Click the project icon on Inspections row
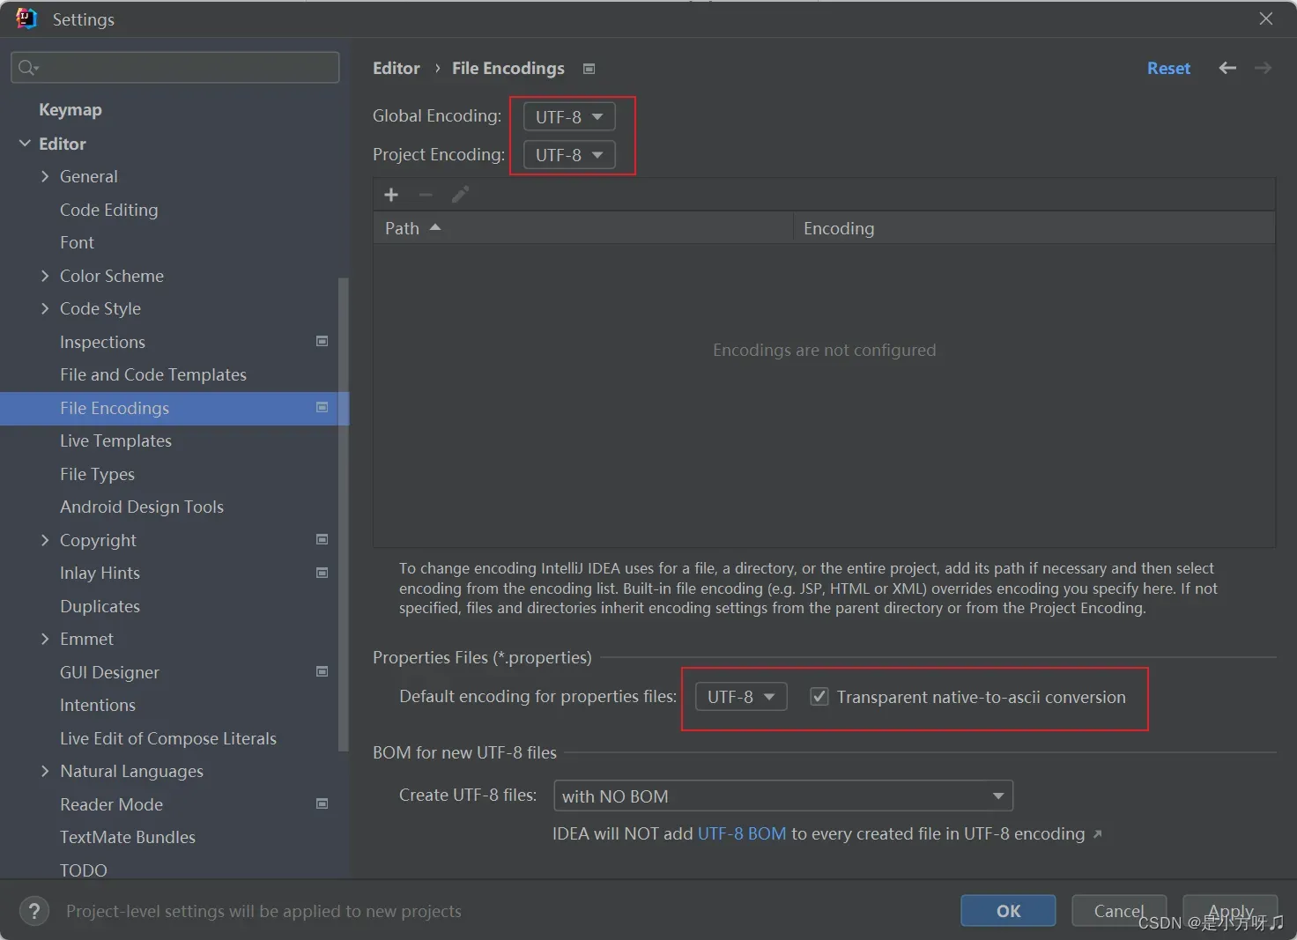 pyautogui.click(x=322, y=341)
